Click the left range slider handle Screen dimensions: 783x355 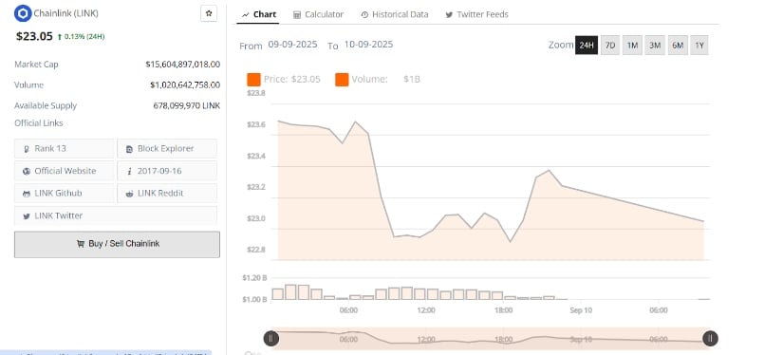[271, 339]
